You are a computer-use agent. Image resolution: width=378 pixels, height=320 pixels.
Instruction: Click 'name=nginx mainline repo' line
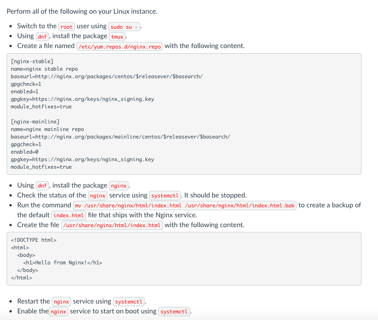coord(47,129)
